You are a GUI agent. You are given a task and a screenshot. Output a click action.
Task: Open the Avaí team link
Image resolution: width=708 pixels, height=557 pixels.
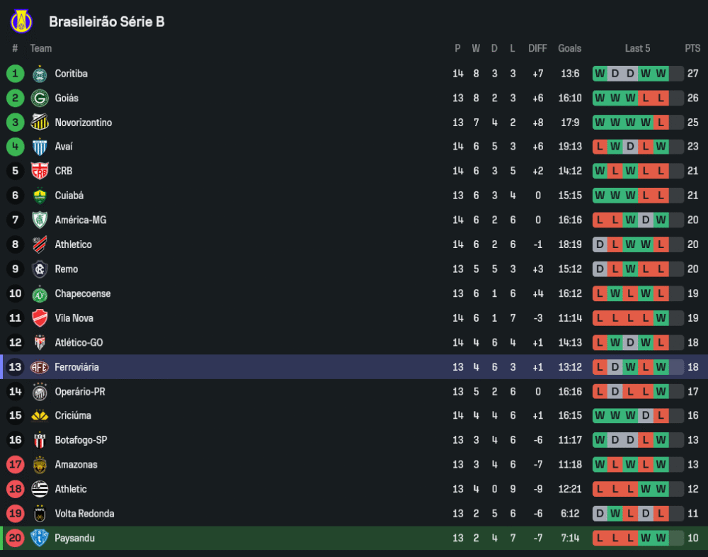point(64,147)
